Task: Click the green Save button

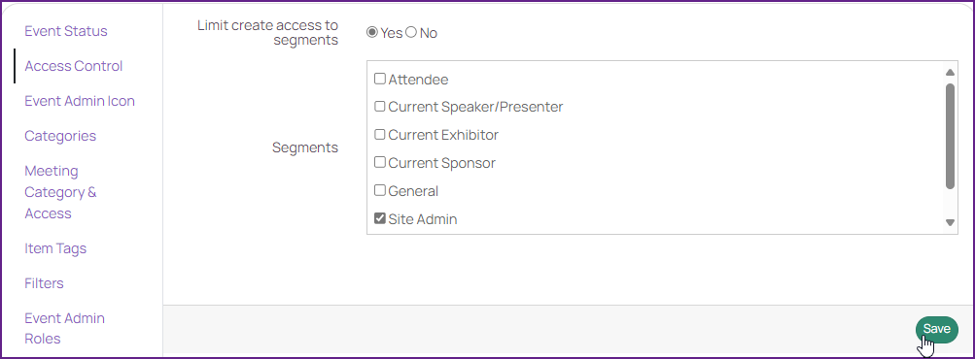Action: click(x=936, y=329)
